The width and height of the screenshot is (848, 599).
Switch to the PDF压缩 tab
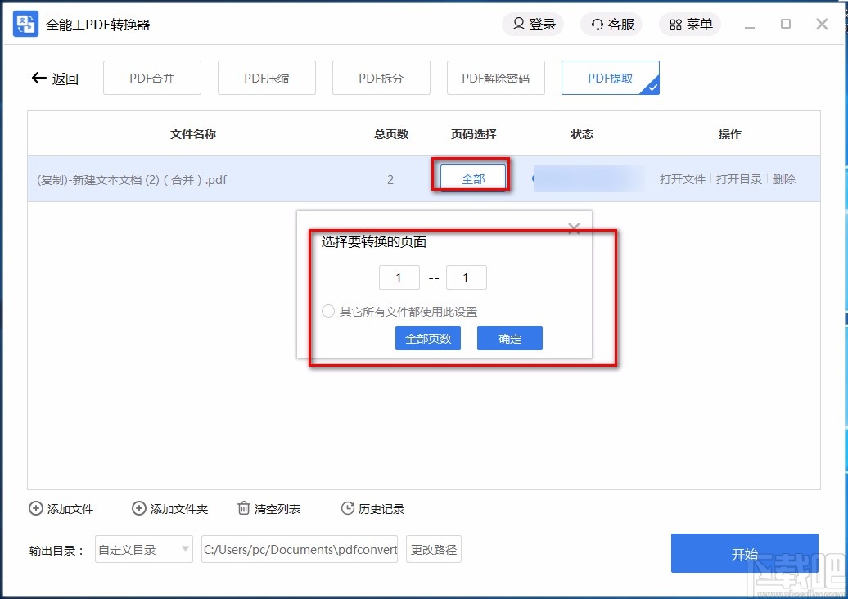[x=266, y=77]
